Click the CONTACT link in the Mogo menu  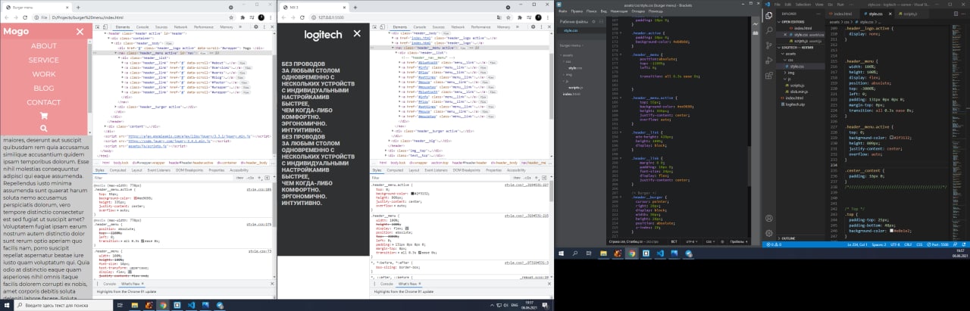44,102
